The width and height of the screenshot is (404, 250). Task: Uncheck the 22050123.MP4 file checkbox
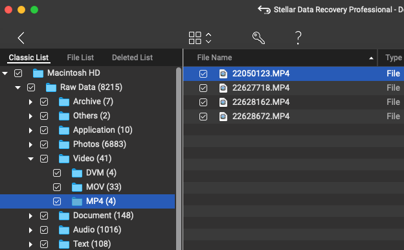click(x=203, y=74)
